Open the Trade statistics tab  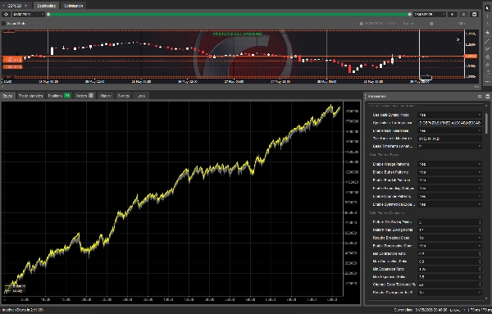point(30,96)
